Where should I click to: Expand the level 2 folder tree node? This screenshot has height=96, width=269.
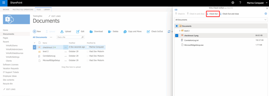coord(180,31)
